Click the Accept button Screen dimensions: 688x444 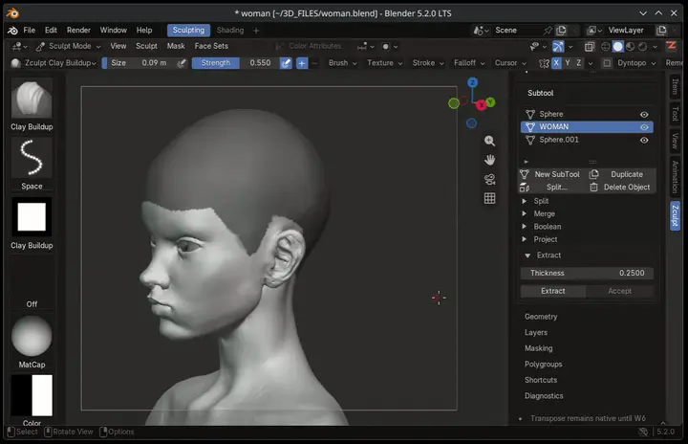click(619, 291)
